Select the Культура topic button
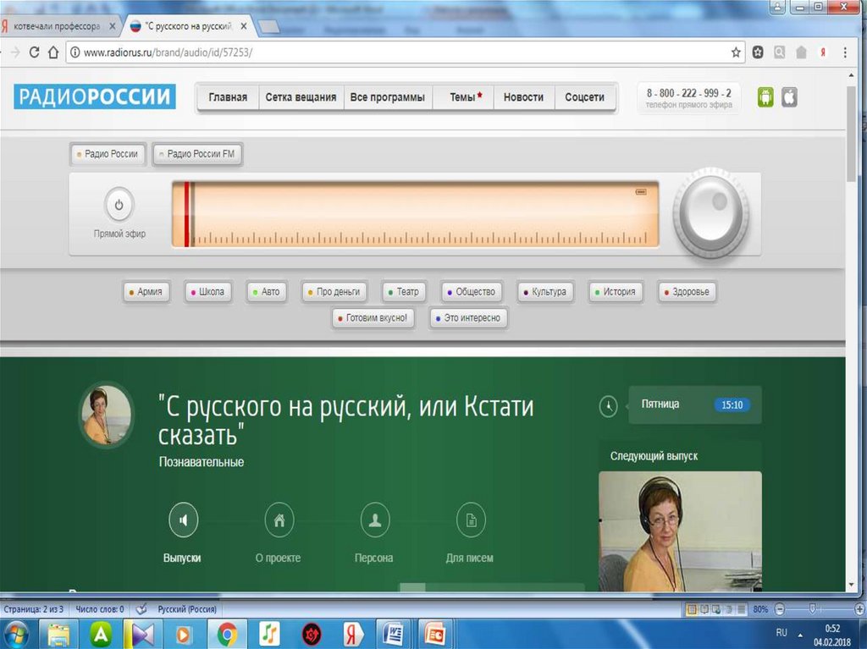 (x=545, y=292)
